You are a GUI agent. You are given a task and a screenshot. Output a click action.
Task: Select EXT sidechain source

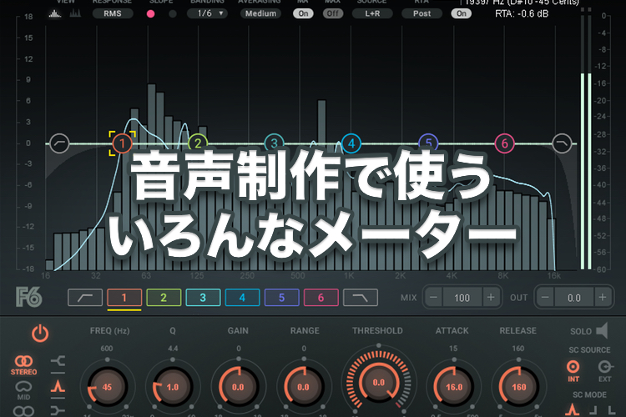[x=604, y=371]
